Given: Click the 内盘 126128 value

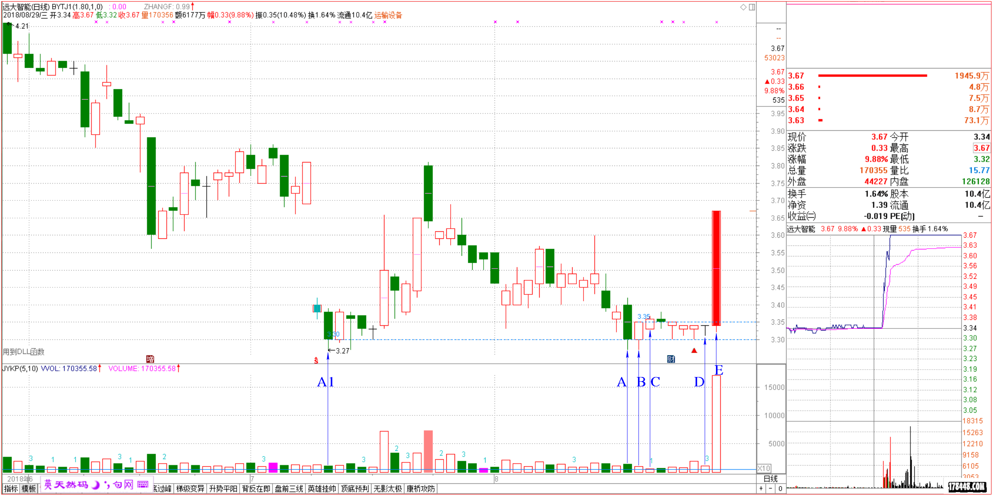Looking at the screenshot, I should [976, 181].
